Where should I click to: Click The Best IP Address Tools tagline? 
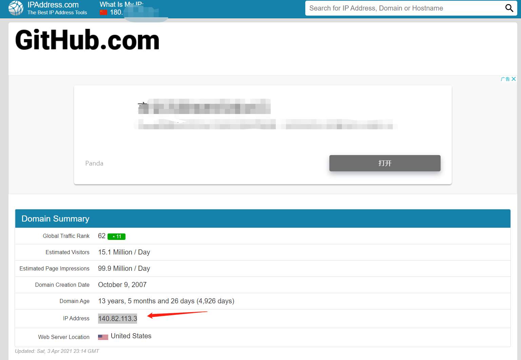pos(57,13)
